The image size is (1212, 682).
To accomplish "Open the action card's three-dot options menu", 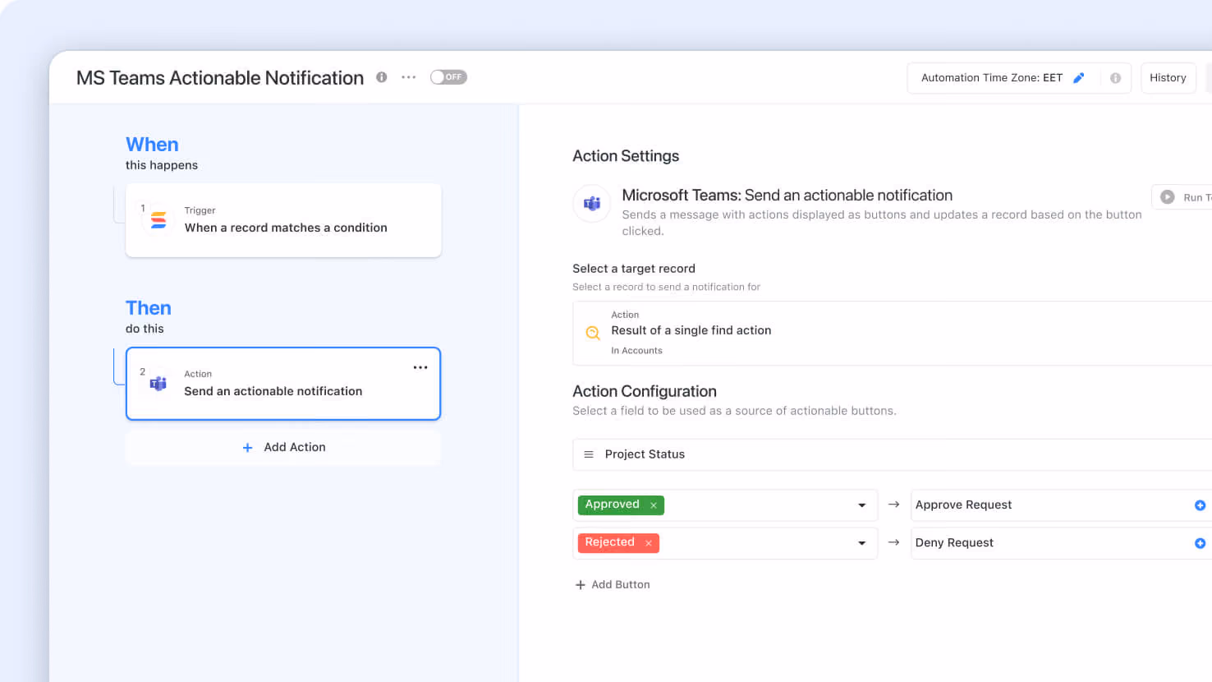I will tap(420, 367).
